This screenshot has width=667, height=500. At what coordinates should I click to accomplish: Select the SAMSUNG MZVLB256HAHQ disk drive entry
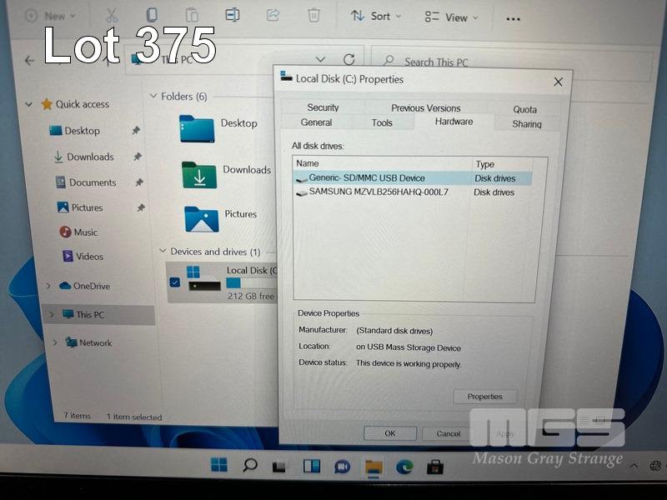tap(378, 192)
